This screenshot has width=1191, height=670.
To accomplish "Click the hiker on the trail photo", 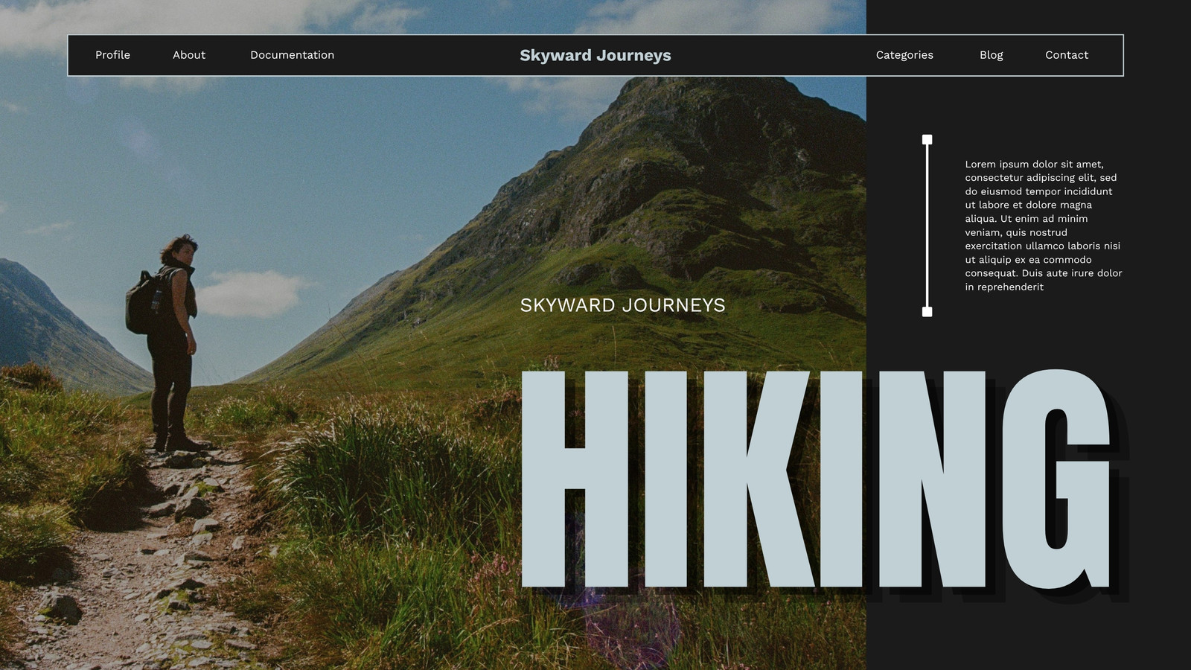I will pyautogui.click(x=167, y=343).
